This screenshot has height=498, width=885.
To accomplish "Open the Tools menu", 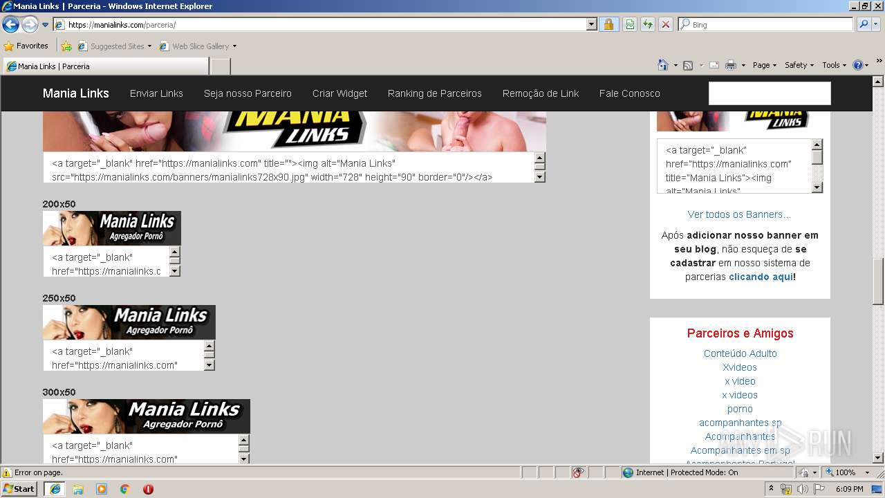I will 834,65.
